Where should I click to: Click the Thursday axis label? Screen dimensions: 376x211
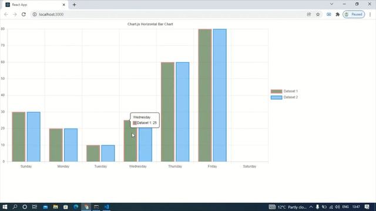(x=175, y=166)
